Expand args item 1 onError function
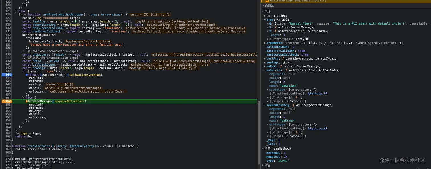 268,27
